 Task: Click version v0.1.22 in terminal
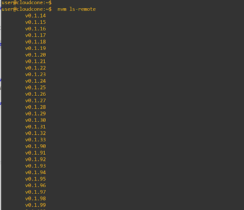[x=35, y=68]
